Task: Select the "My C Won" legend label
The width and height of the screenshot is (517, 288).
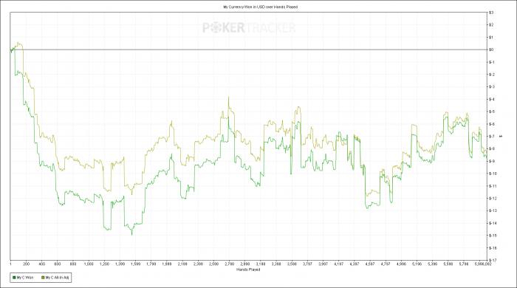Action: click(x=25, y=278)
